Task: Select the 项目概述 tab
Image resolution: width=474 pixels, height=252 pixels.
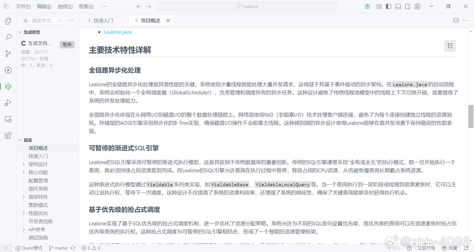Action: tap(150, 21)
